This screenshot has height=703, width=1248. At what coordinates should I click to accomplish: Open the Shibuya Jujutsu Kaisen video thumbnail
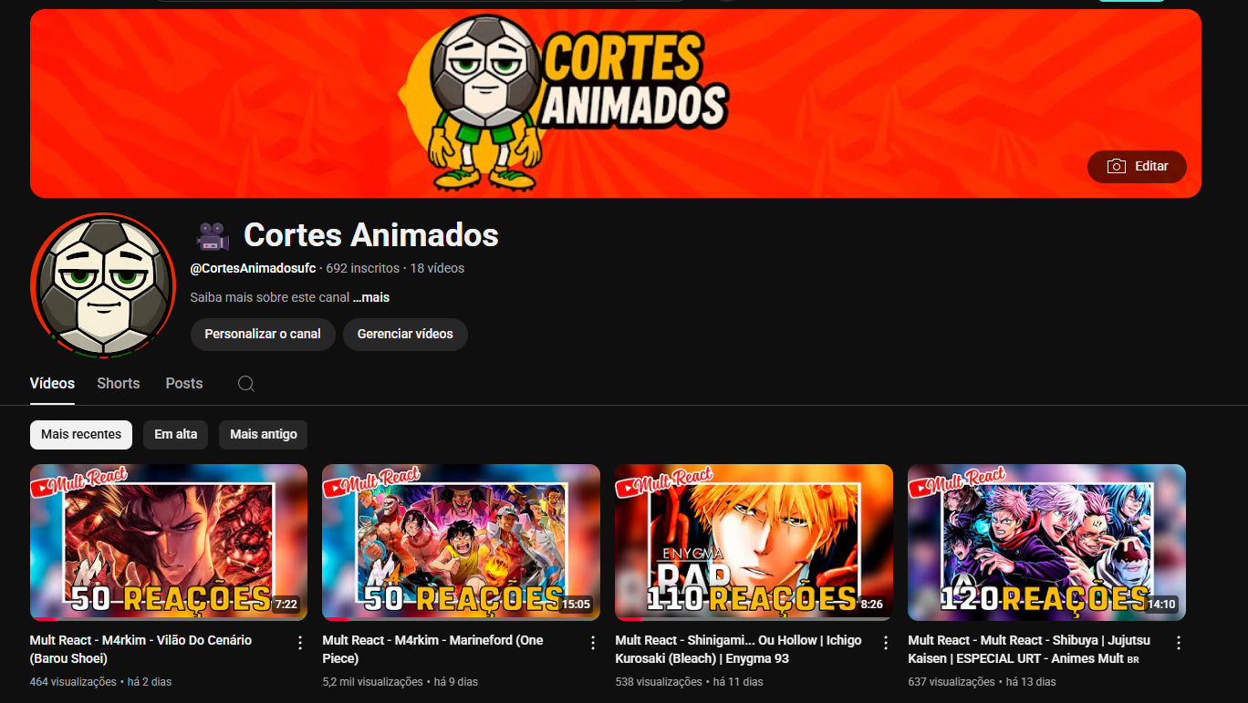point(1047,543)
